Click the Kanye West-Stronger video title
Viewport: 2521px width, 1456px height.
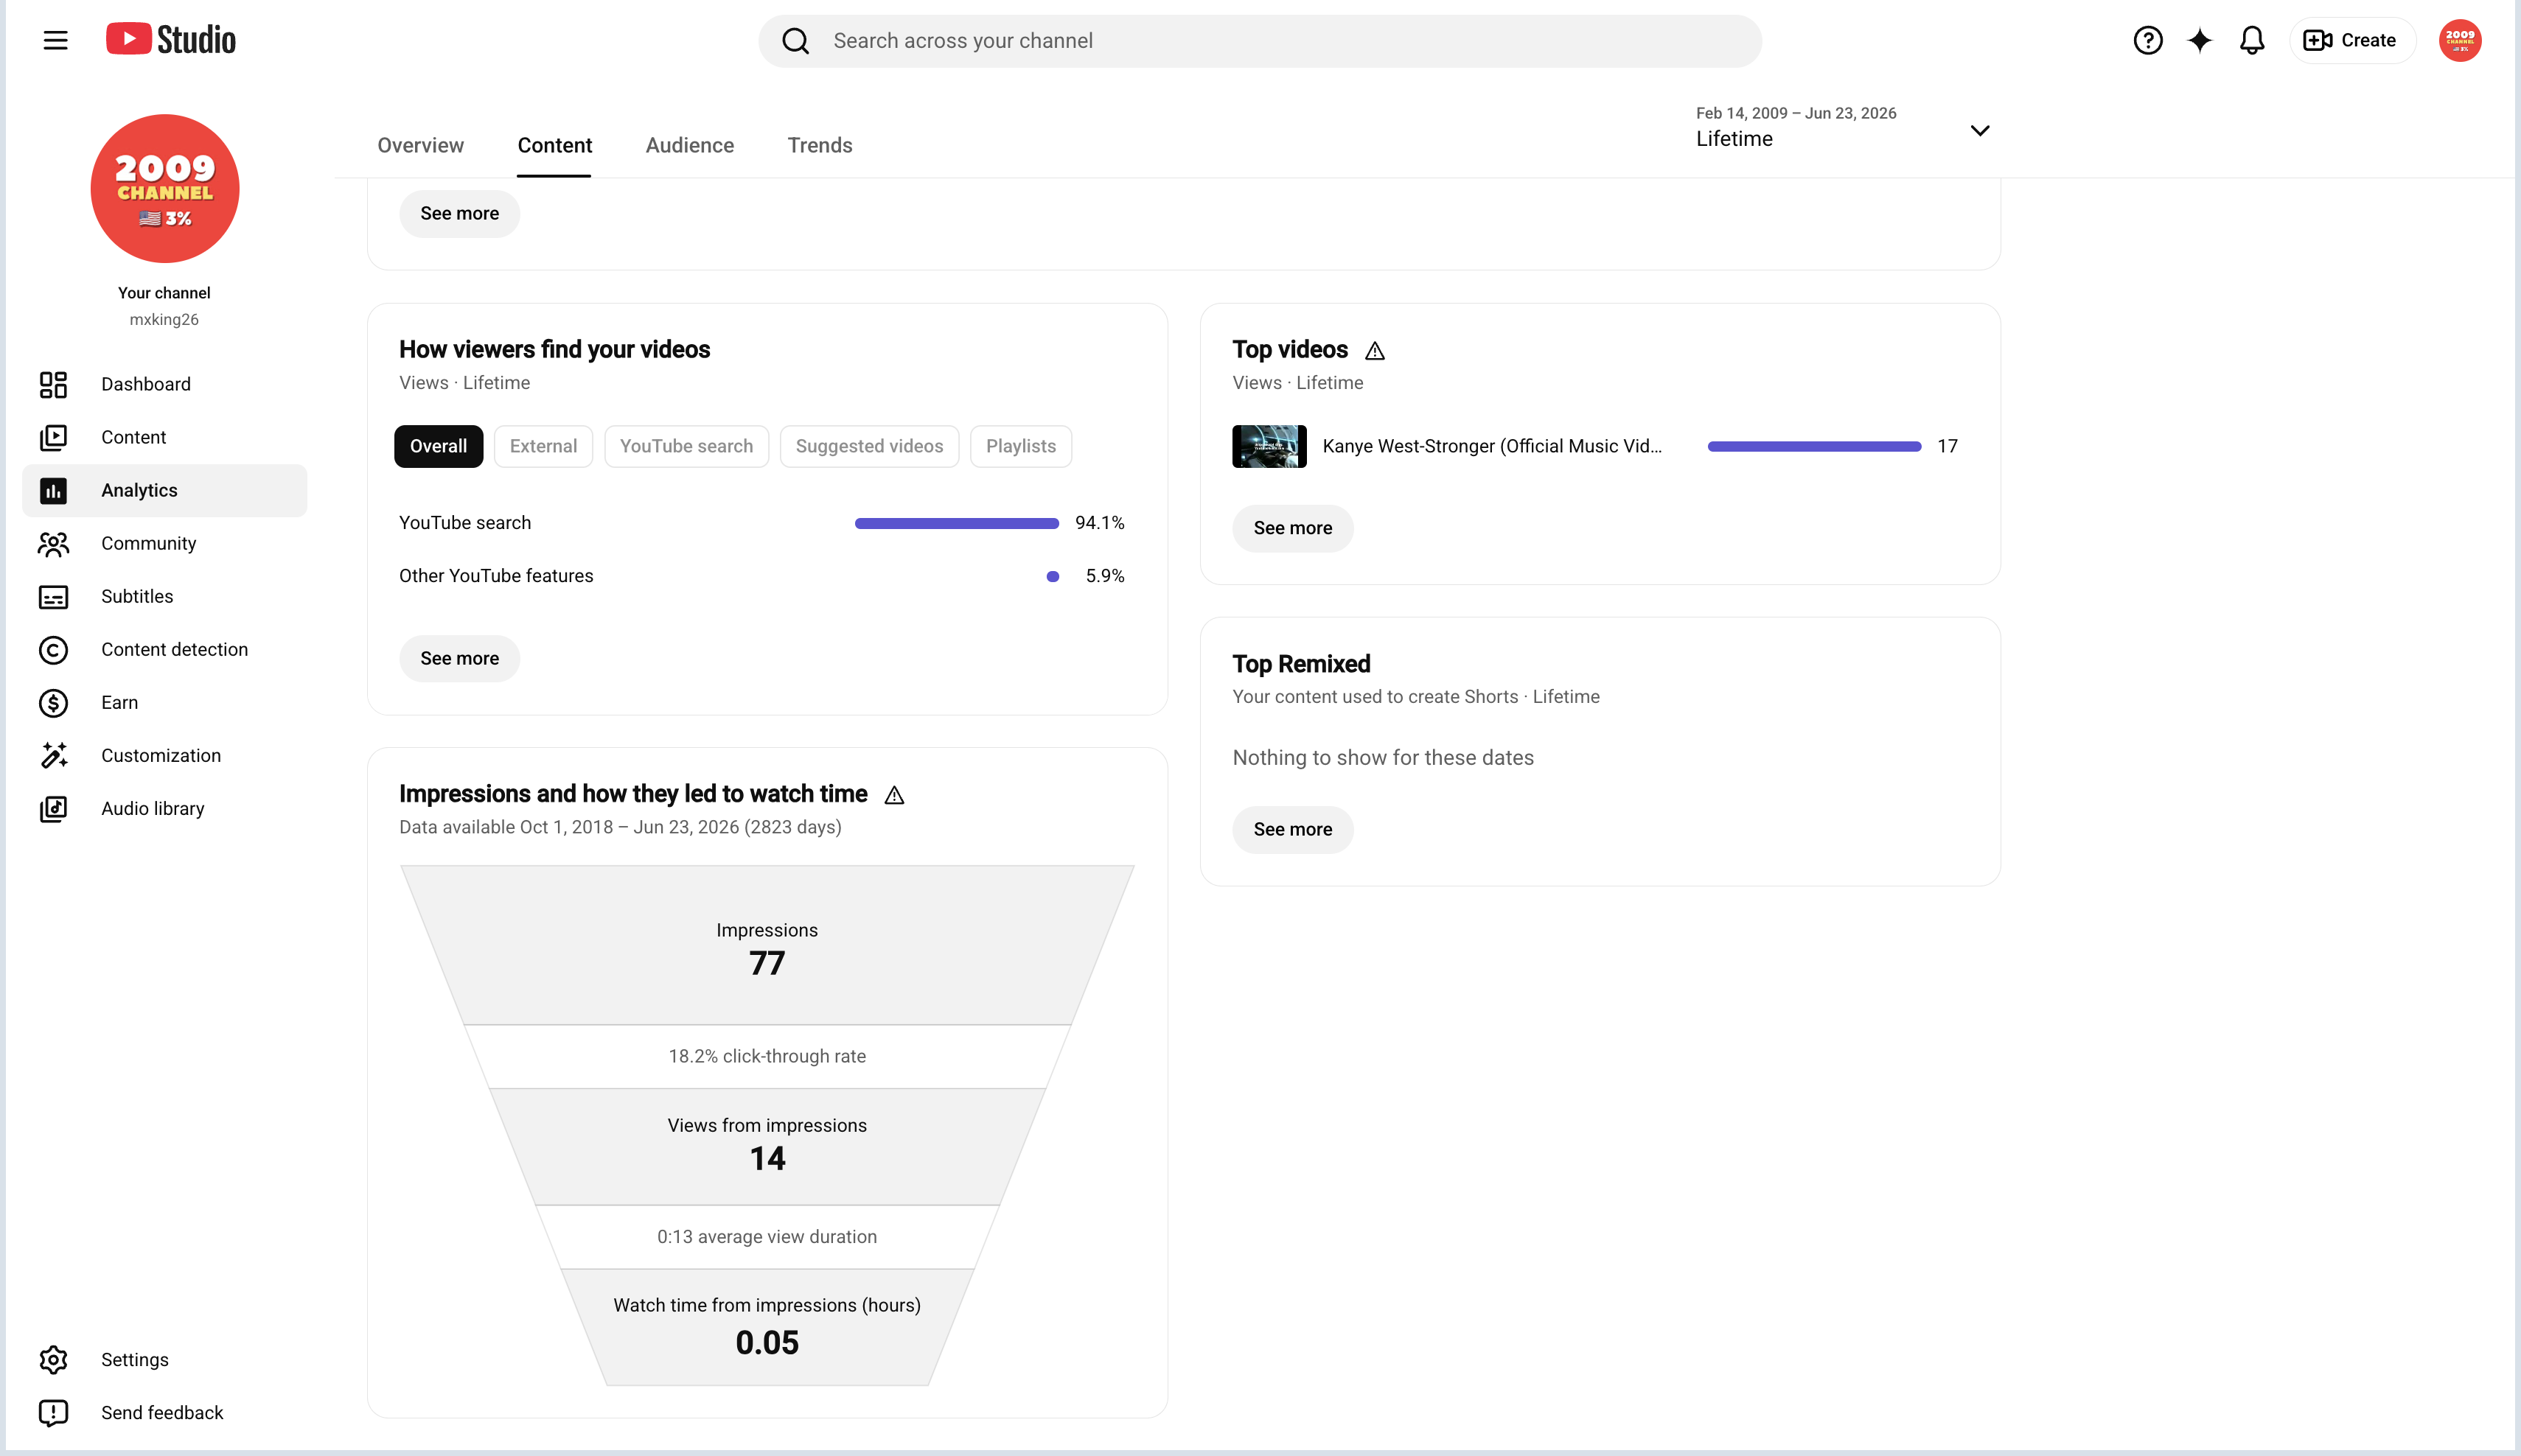[1492, 446]
